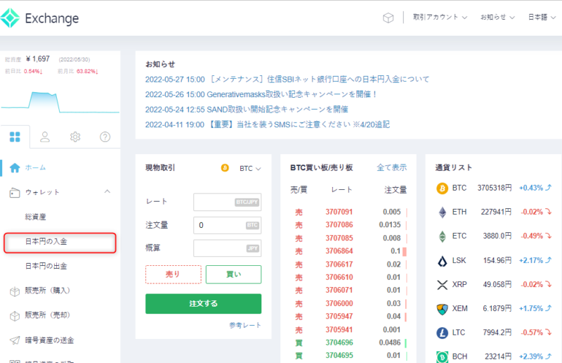Click sell order row at rate 3706864

tap(348, 251)
